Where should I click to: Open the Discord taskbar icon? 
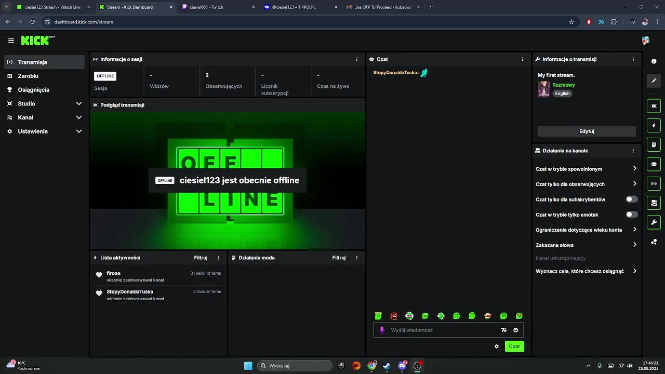point(402,366)
